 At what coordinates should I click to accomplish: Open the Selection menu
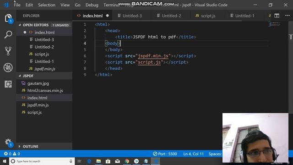pos(47,5)
